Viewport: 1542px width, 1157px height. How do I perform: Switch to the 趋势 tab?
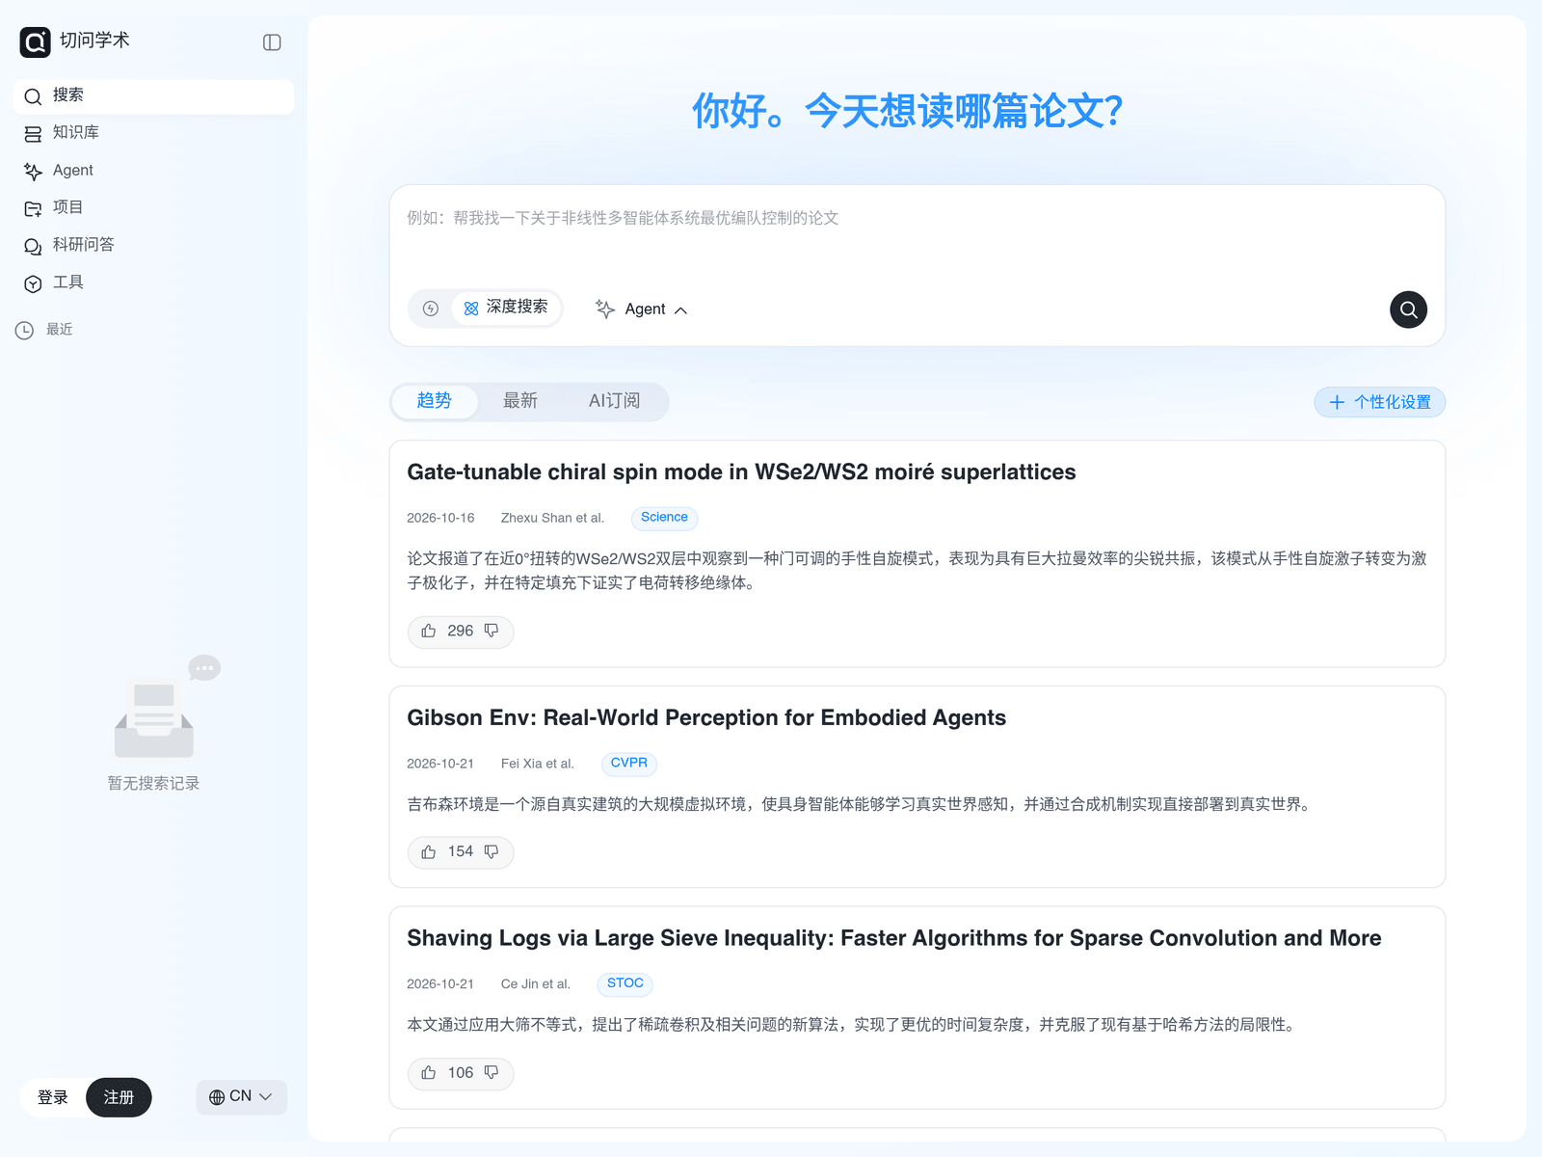(434, 401)
